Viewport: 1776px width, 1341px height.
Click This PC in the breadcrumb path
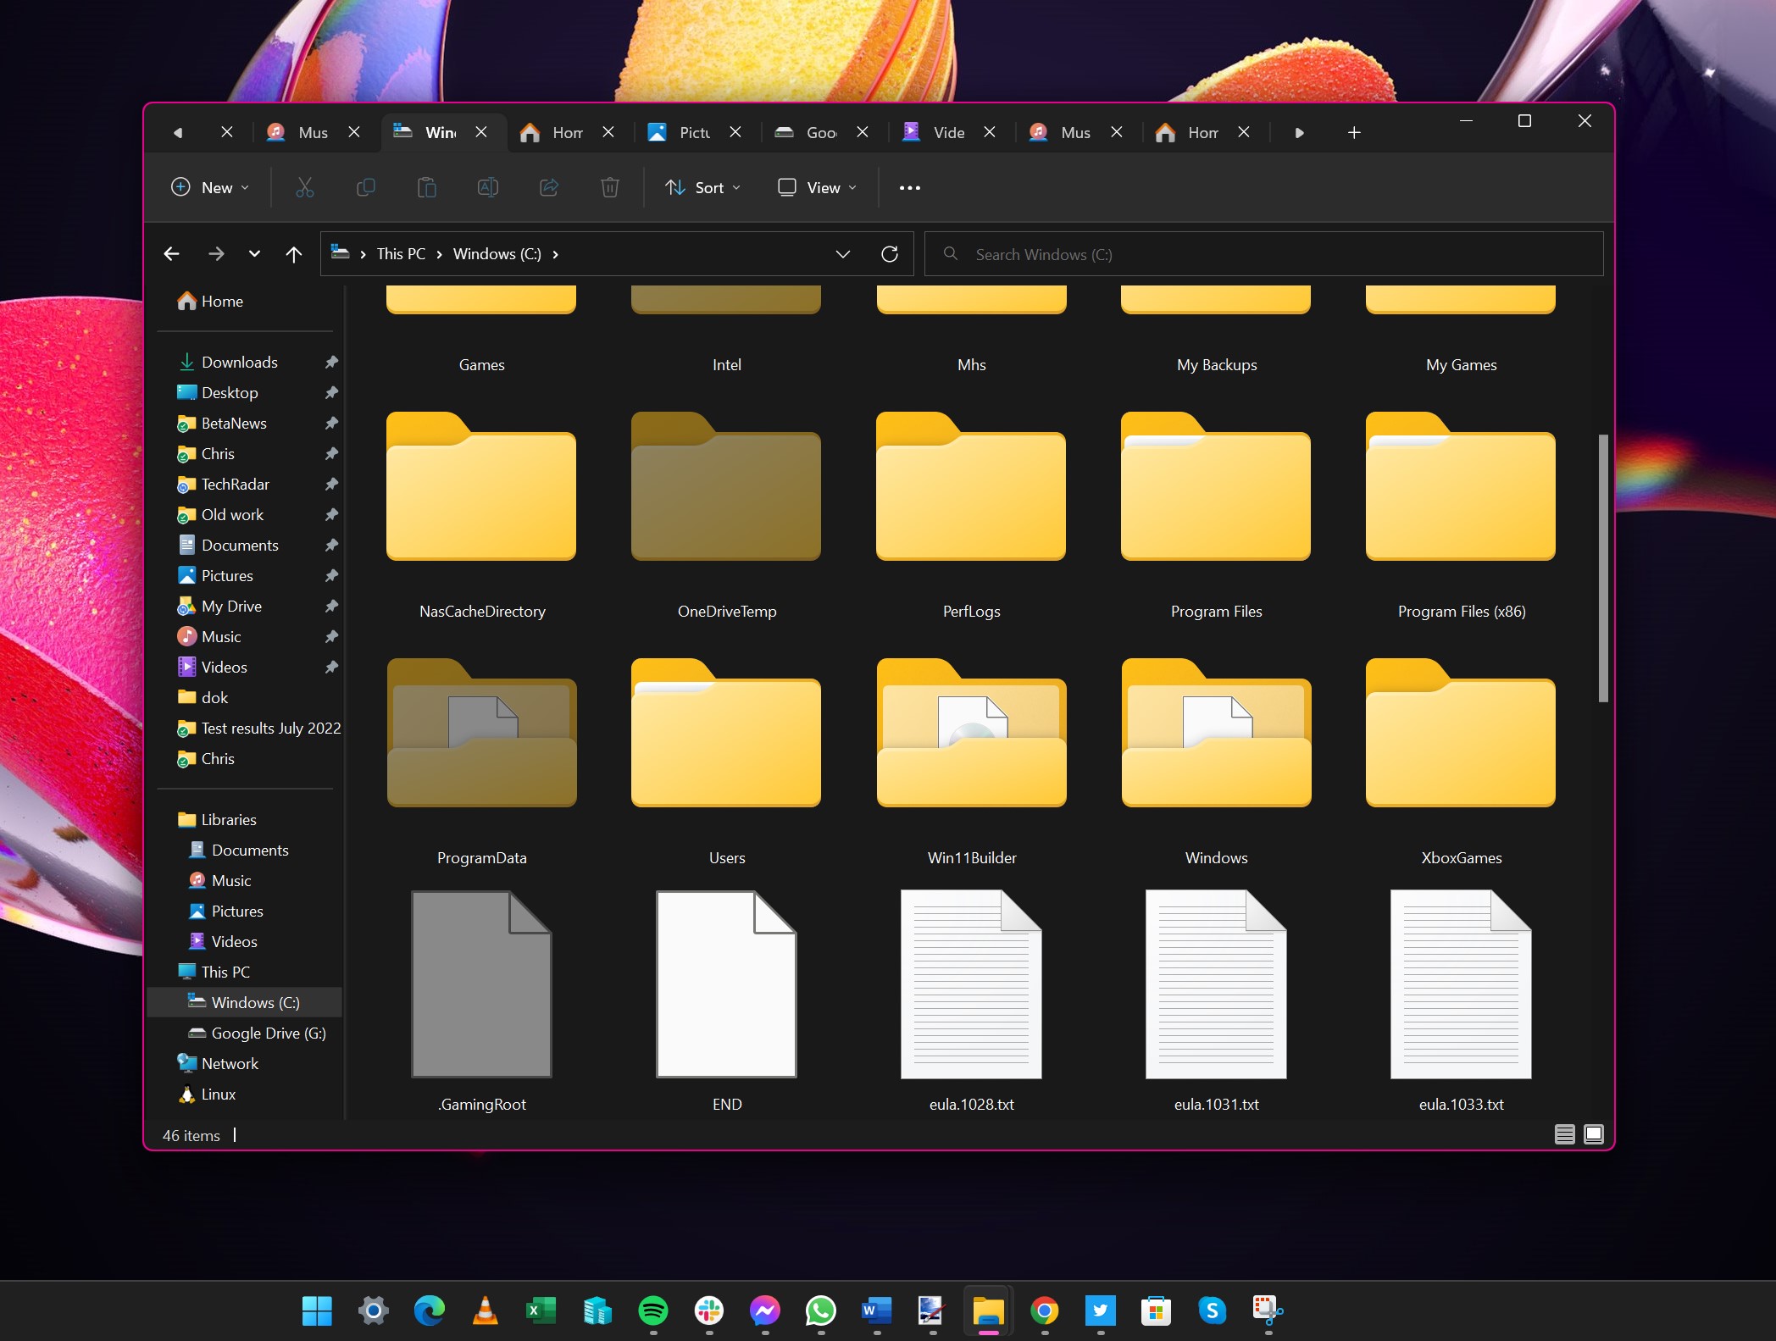pyautogui.click(x=401, y=254)
